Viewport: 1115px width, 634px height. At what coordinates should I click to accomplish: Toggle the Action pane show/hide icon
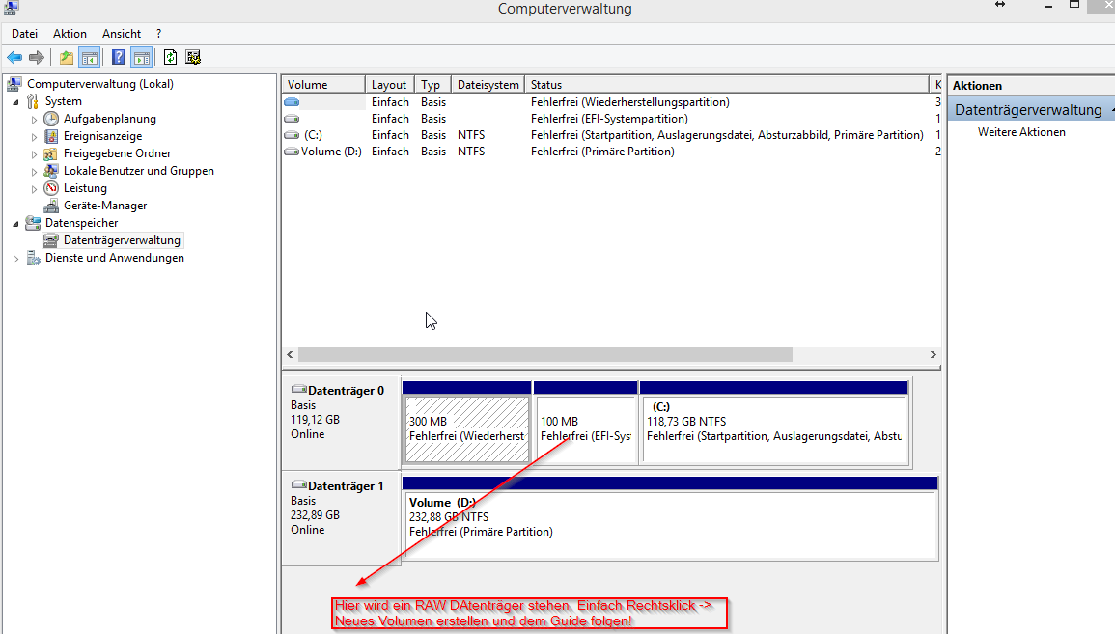[x=142, y=58]
